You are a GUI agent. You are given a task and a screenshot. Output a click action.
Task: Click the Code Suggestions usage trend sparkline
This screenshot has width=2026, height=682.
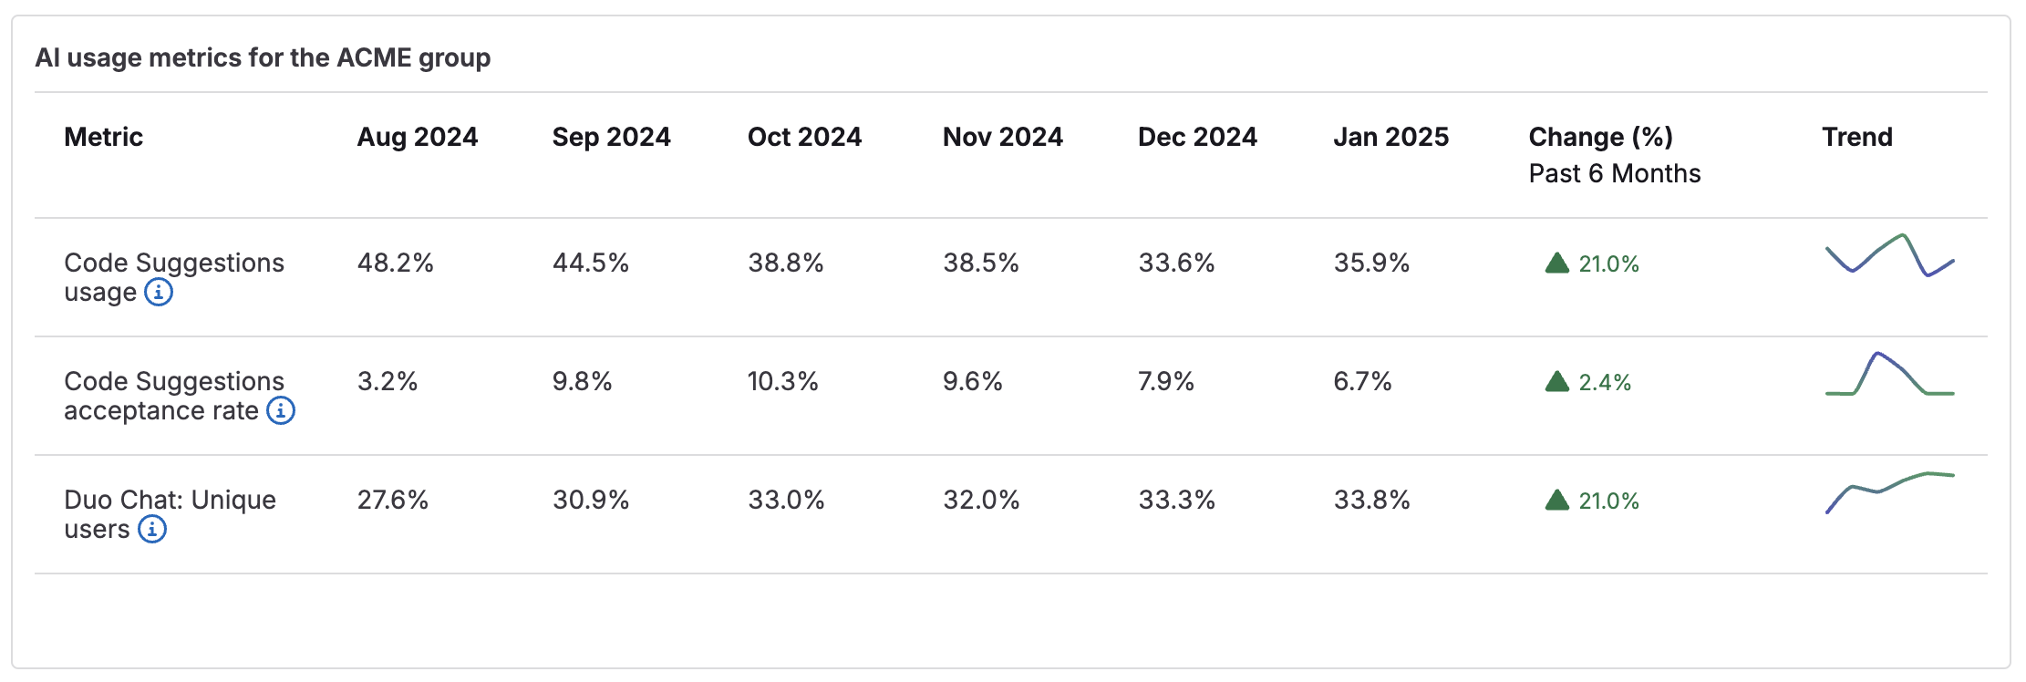coord(1889,256)
